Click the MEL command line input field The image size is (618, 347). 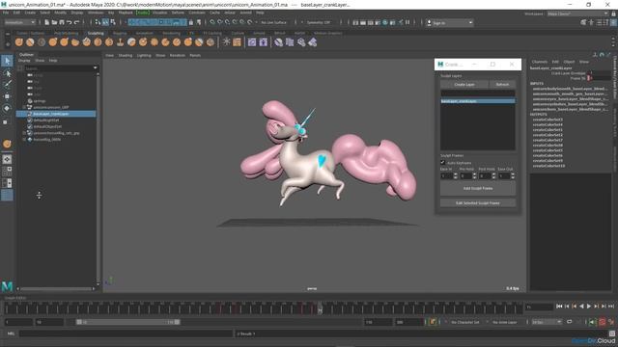click(126, 334)
